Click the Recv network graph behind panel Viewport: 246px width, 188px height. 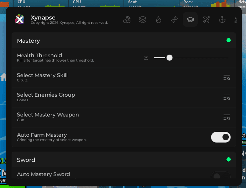(x=221, y=4)
